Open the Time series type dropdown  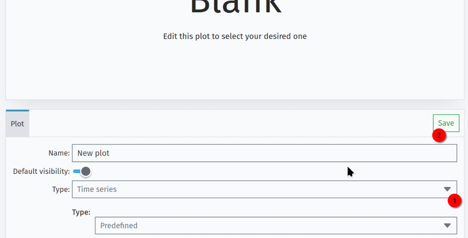[x=264, y=189]
